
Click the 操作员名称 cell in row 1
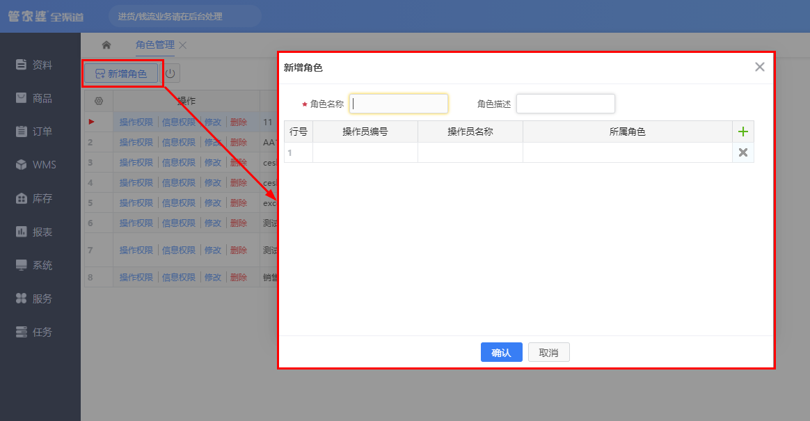click(470, 152)
